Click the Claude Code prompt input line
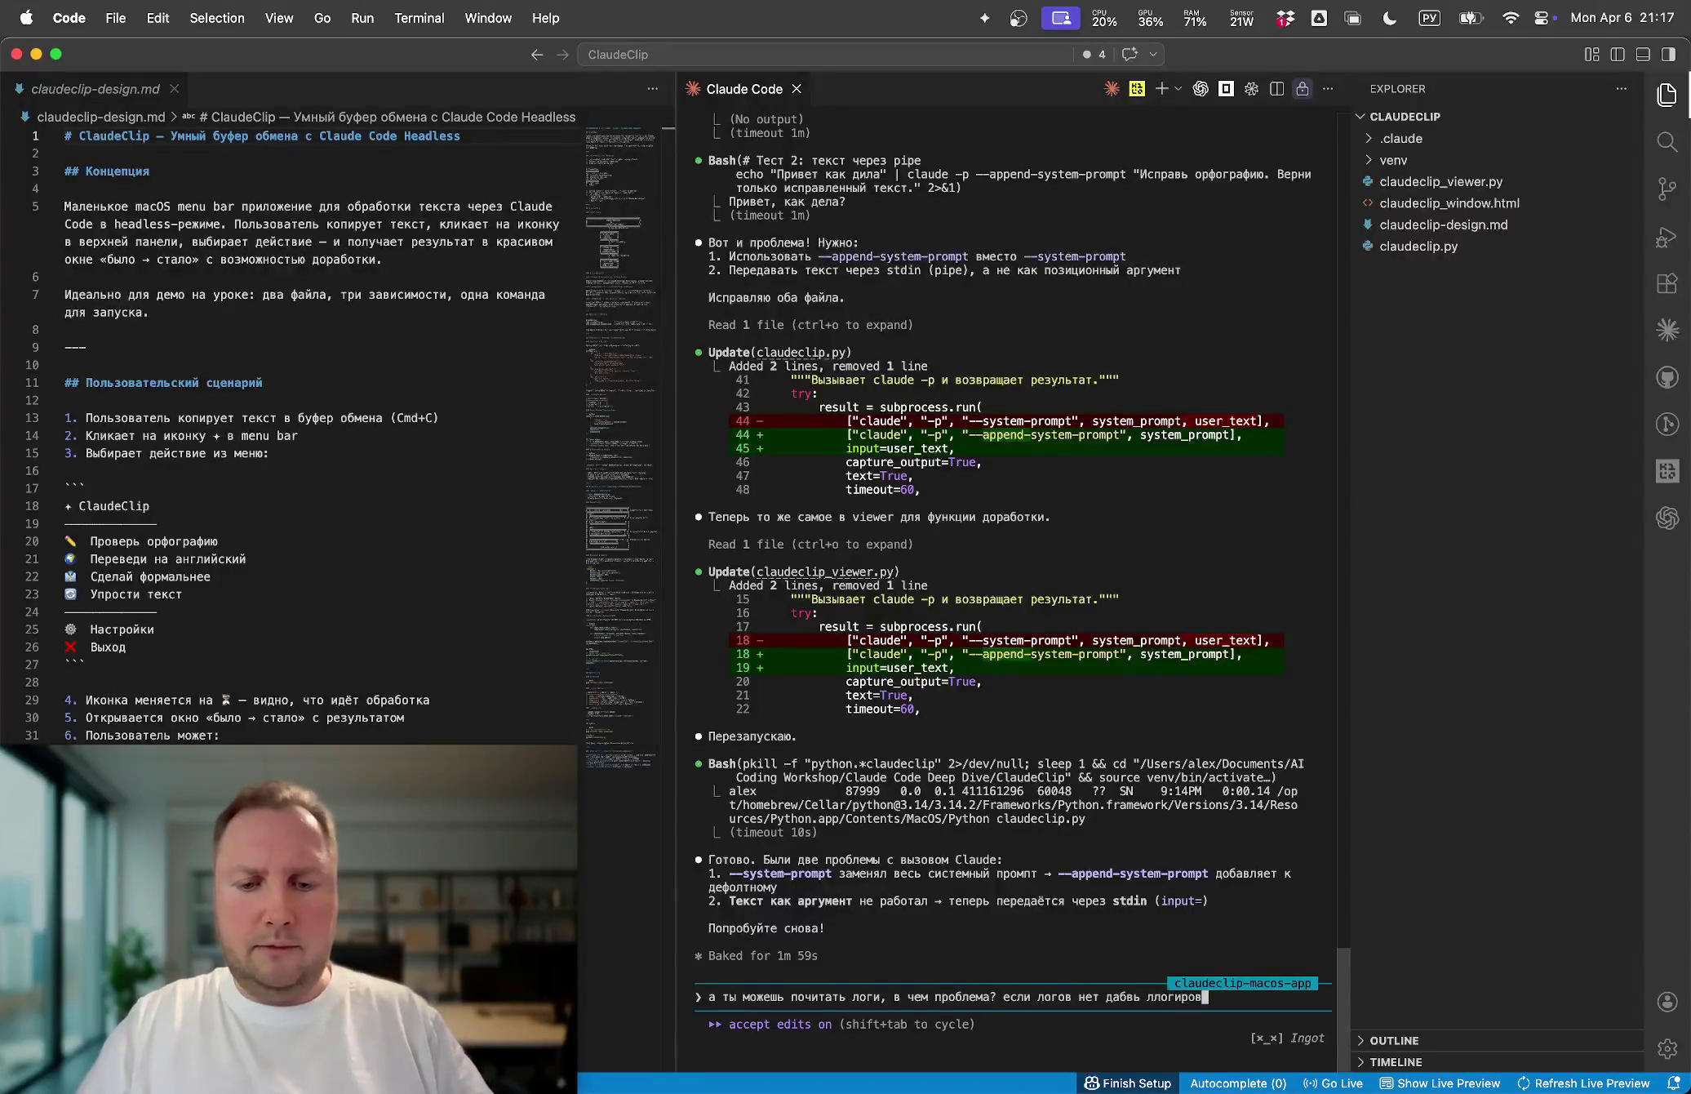 (x=1012, y=997)
